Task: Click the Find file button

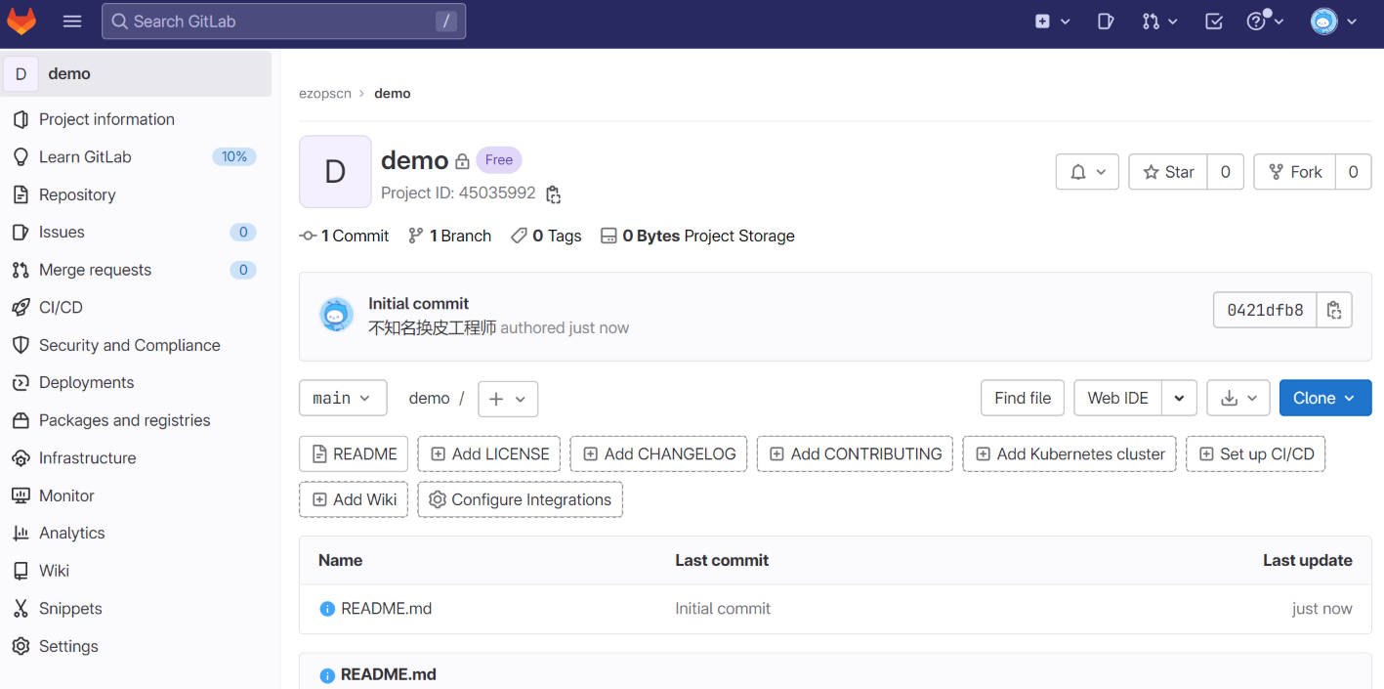Action: click(x=1023, y=398)
